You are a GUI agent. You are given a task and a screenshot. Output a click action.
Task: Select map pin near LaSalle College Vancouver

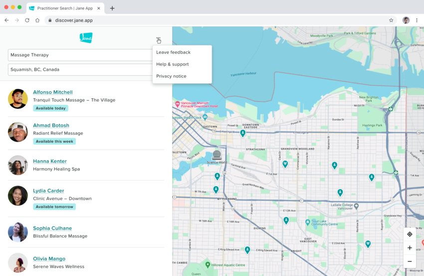point(340,192)
